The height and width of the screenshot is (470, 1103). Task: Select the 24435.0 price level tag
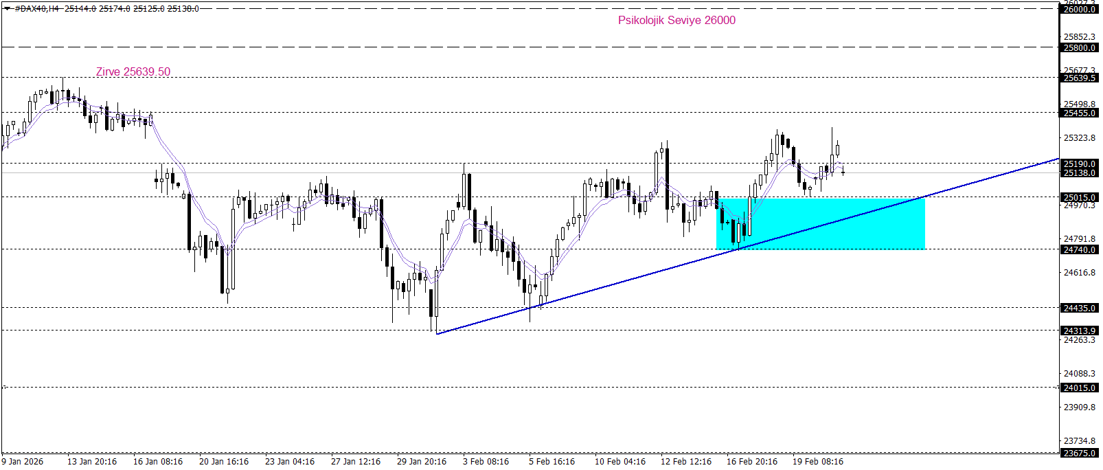1079,309
